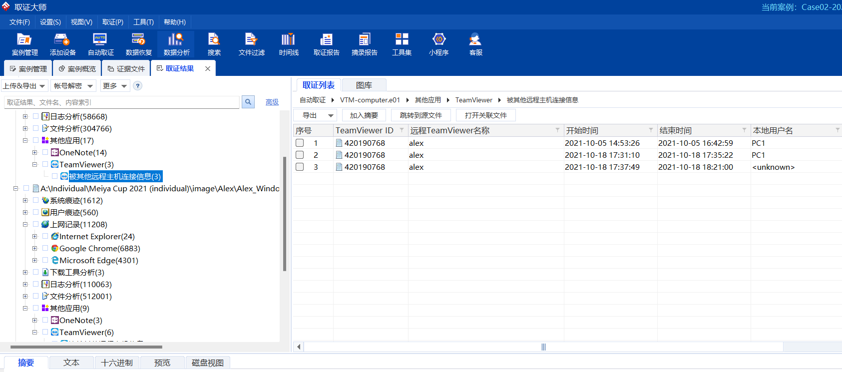Click the 文件过滤 toolbar icon
Image resolution: width=842 pixels, height=372 pixels.
click(251, 44)
